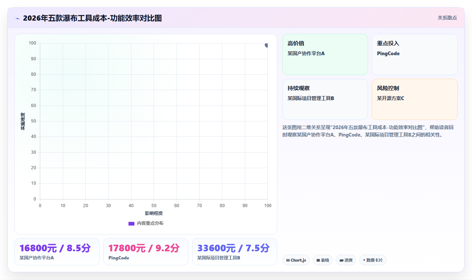
Task: Click the 表格 tag
Action: click(322, 260)
